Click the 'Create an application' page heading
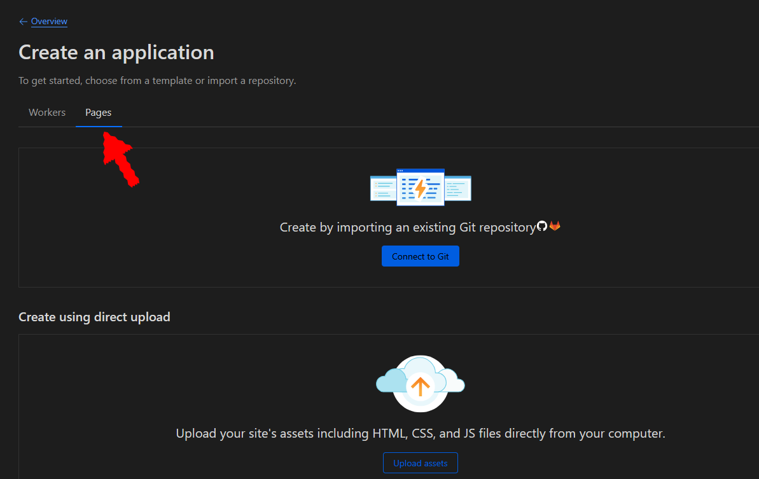The height and width of the screenshot is (479, 759). 116,52
